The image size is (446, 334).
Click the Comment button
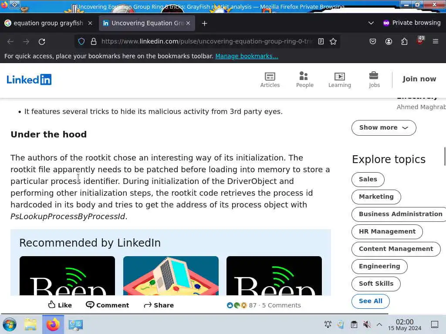click(x=107, y=305)
